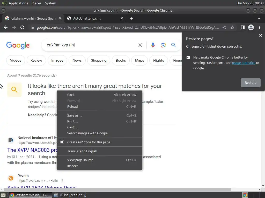Dismiss the Restore pages popup

tap(260, 35)
